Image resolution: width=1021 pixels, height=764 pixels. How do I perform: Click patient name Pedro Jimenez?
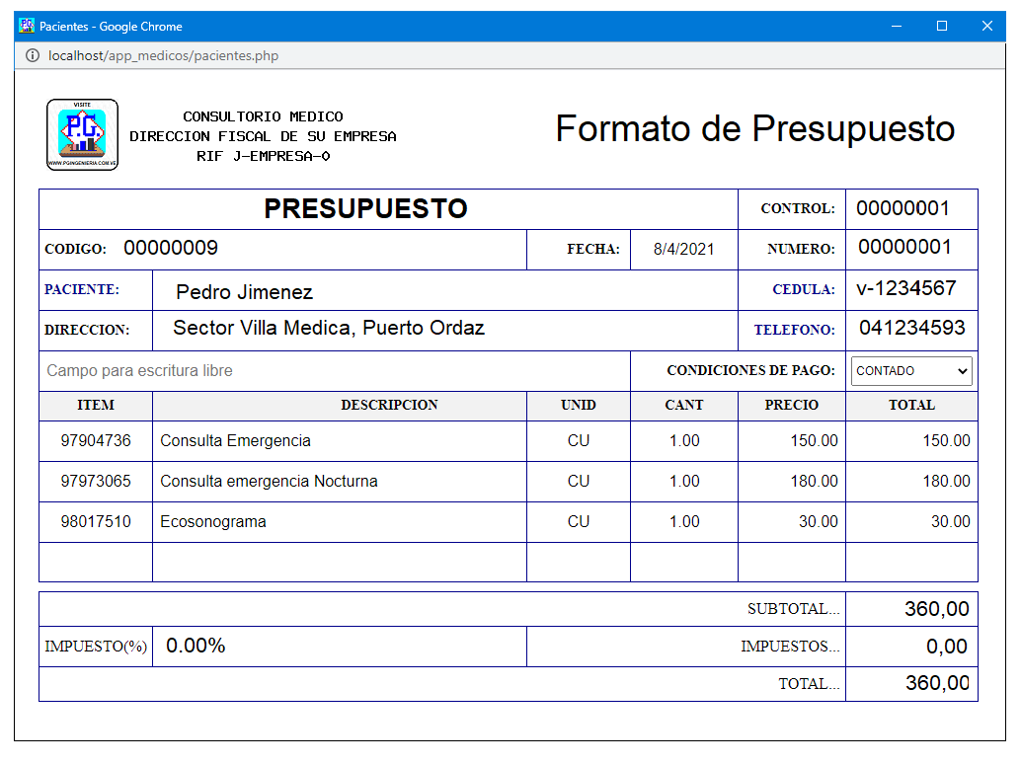click(244, 292)
